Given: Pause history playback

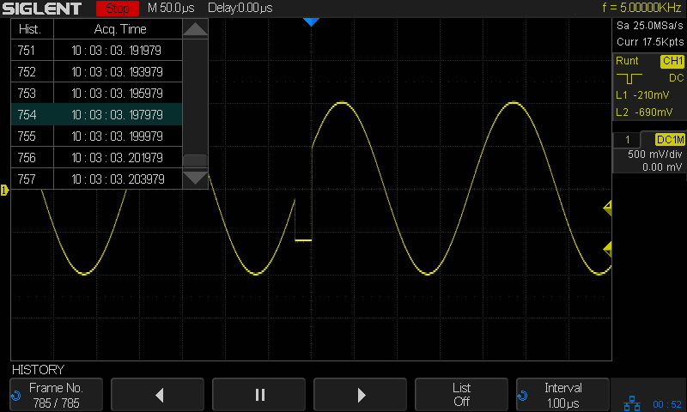Looking at the screenshot, I should (x=260, y=395).
